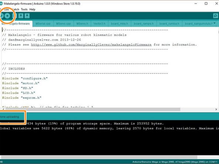Click the 'dan@marginallycelver.com 2013-12-26' line
Viewport: 219px width, 164px height.
[x=41, y=40]
